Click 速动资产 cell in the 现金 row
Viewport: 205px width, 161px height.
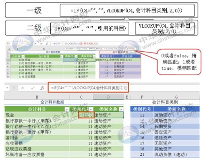coord(108,115)
